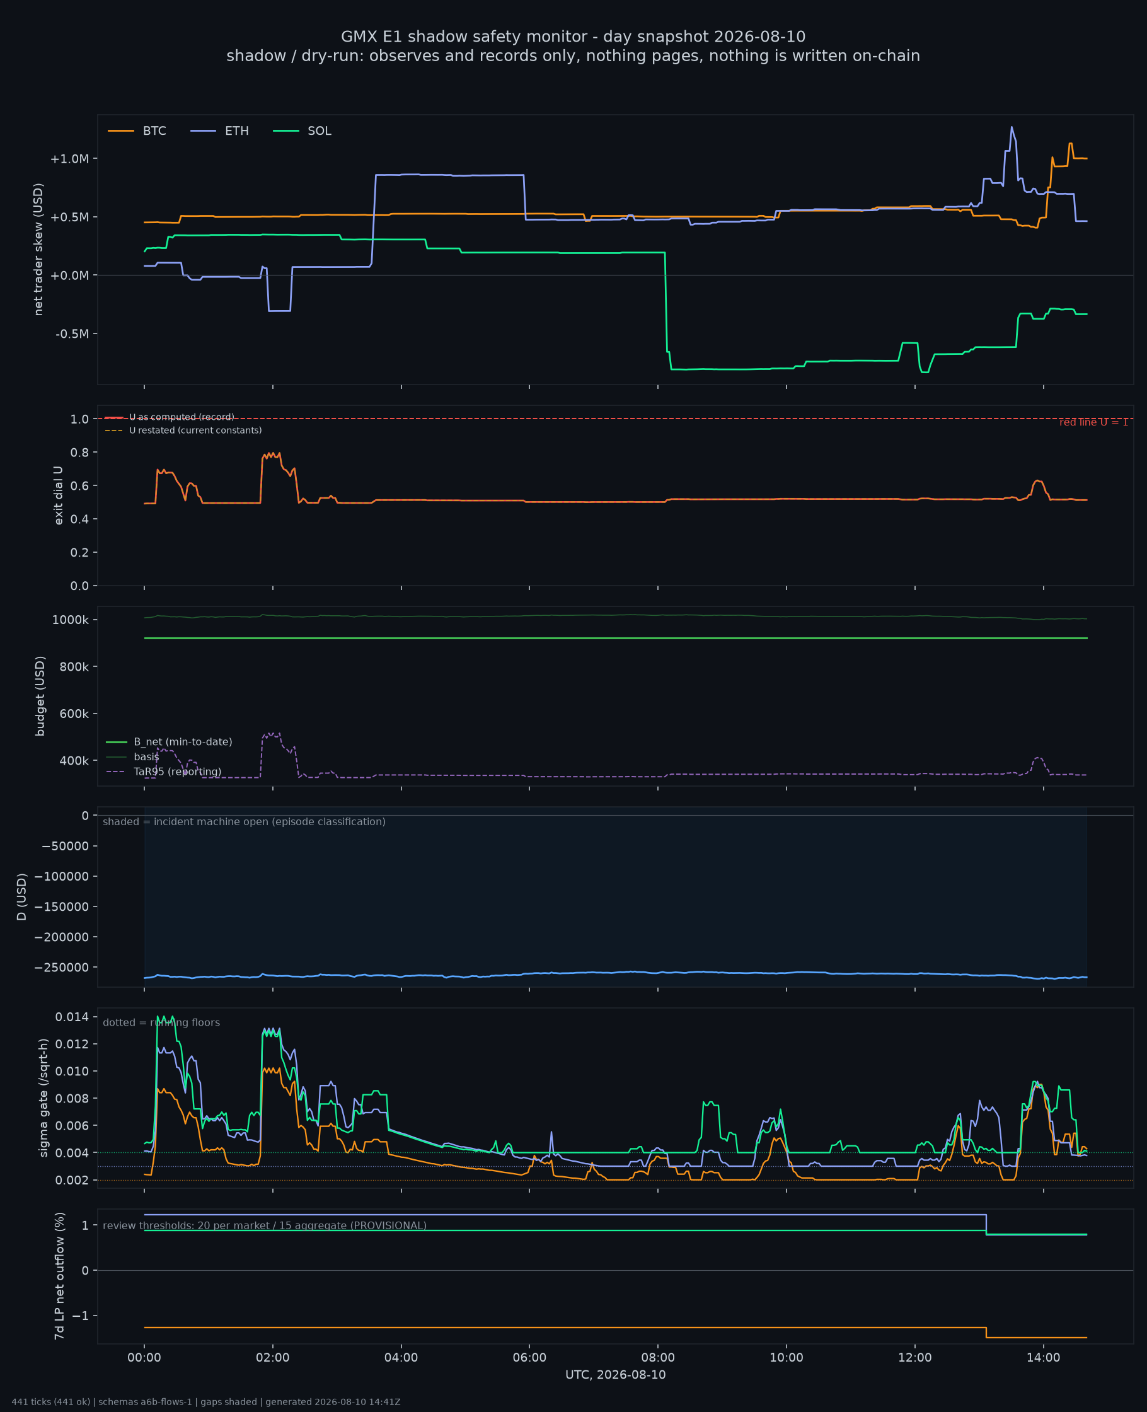Click the "400k" budget axis tick
The image size is (1147, 1412).
pyautogui.click(x=73, y=761)
